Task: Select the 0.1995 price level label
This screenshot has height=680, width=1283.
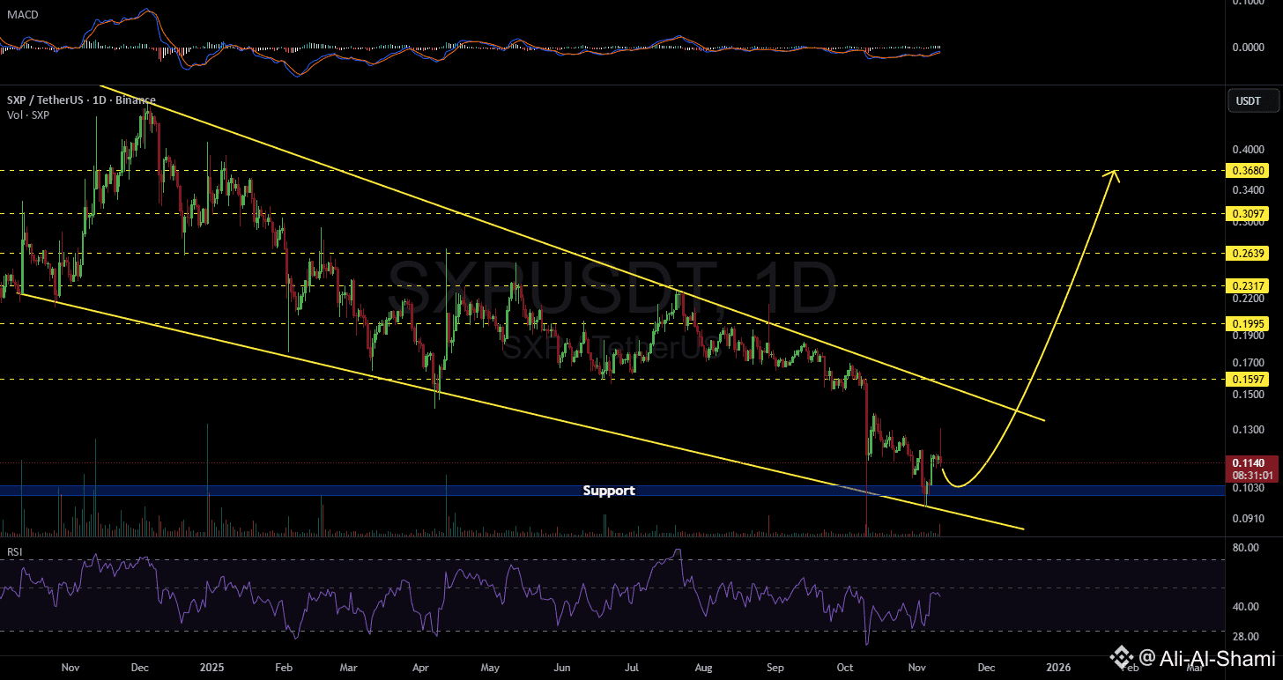Action: [x=1250, y=323]
